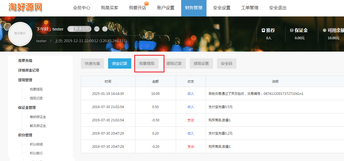Click the mobile phone verification icon
The width and height of the screenshot is (344, 161).
[97, 29]
